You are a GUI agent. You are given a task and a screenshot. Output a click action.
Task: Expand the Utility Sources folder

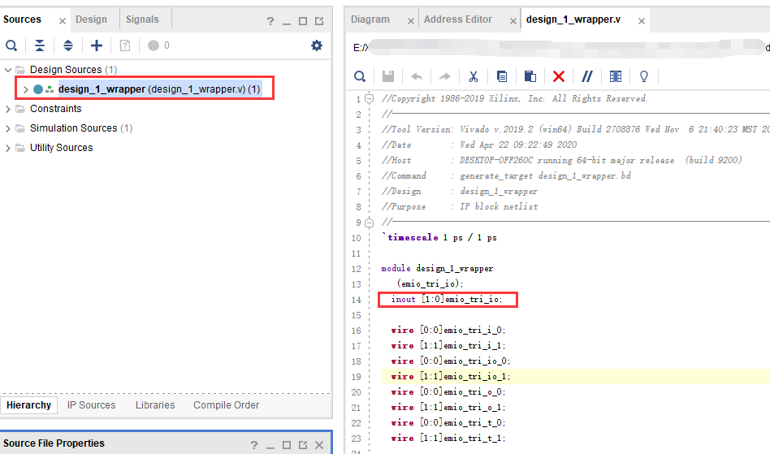[x=8, y=148]
